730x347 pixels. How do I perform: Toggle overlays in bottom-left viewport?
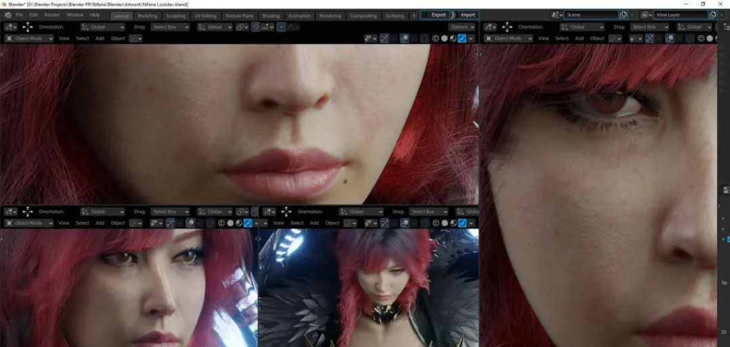pos(191,223)
